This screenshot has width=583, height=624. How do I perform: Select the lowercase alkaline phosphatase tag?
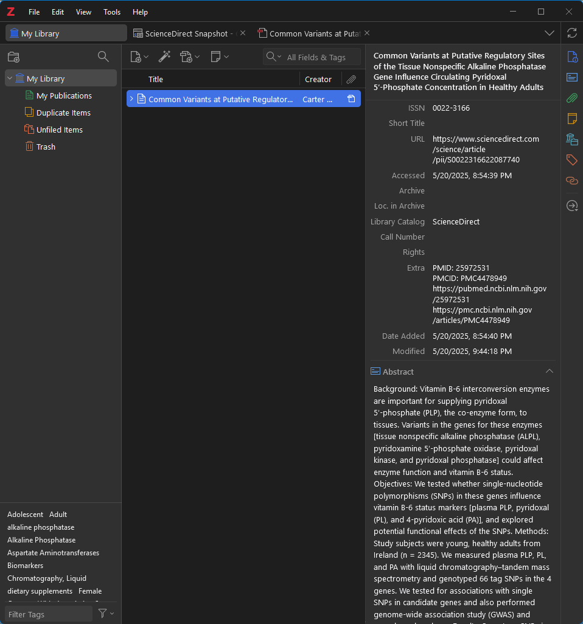(x=41, y=527)
